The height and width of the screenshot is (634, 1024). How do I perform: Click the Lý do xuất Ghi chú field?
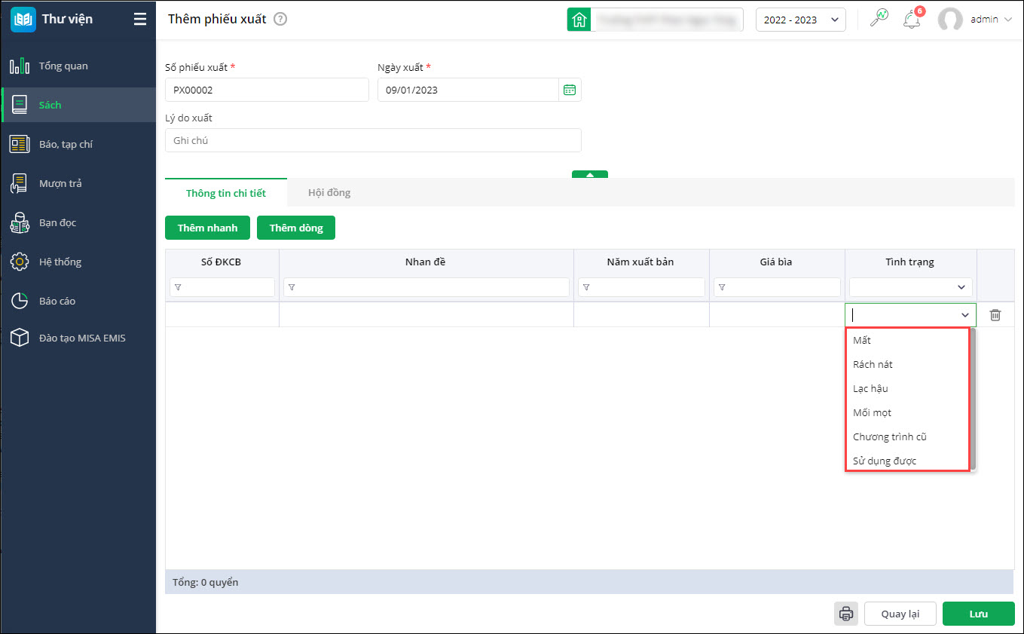click(373, 140)
